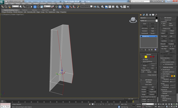This screenshot has width=178, height=108.
Task: Open the Graph Editors menu
Action: click(51, 4)
